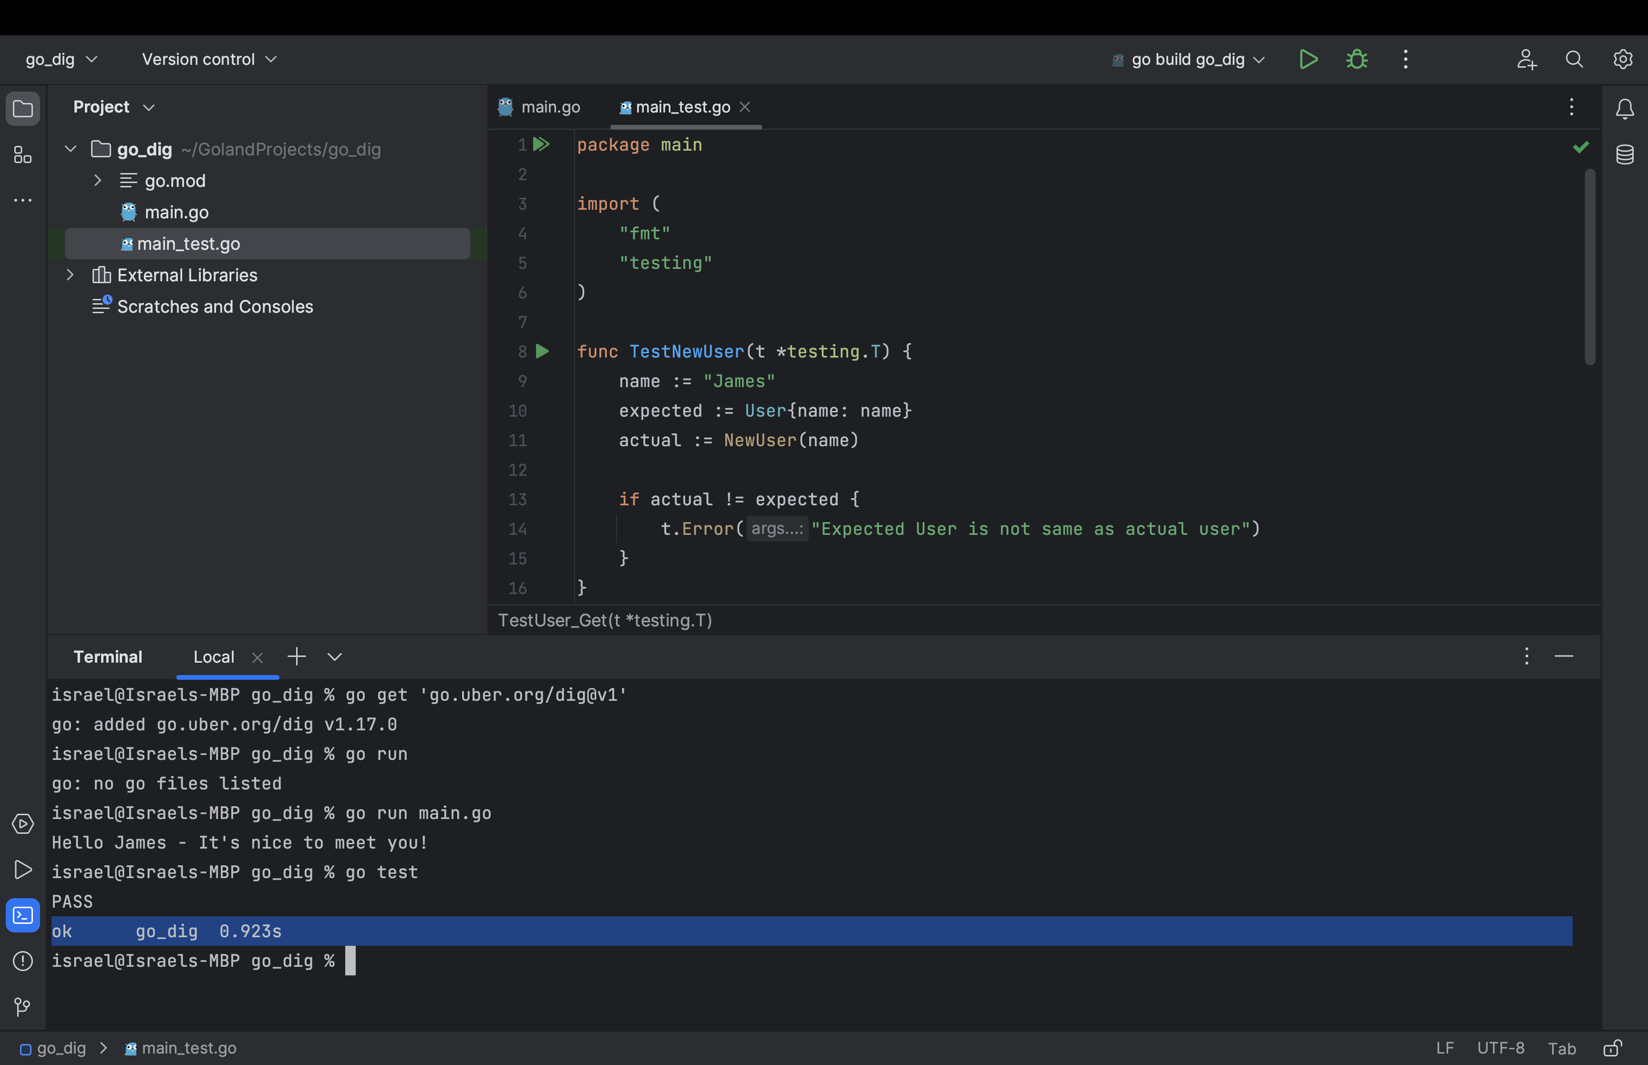Click the editor vertical scrollbar

[x=1590, y=266]
